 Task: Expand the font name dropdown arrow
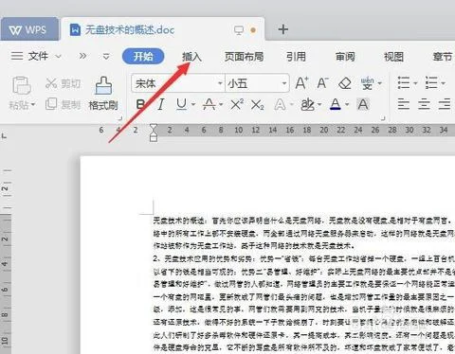coord(220,83)
